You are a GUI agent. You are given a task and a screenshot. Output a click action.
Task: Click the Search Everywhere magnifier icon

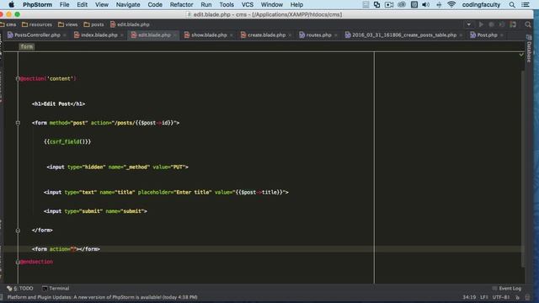point(528,24)
